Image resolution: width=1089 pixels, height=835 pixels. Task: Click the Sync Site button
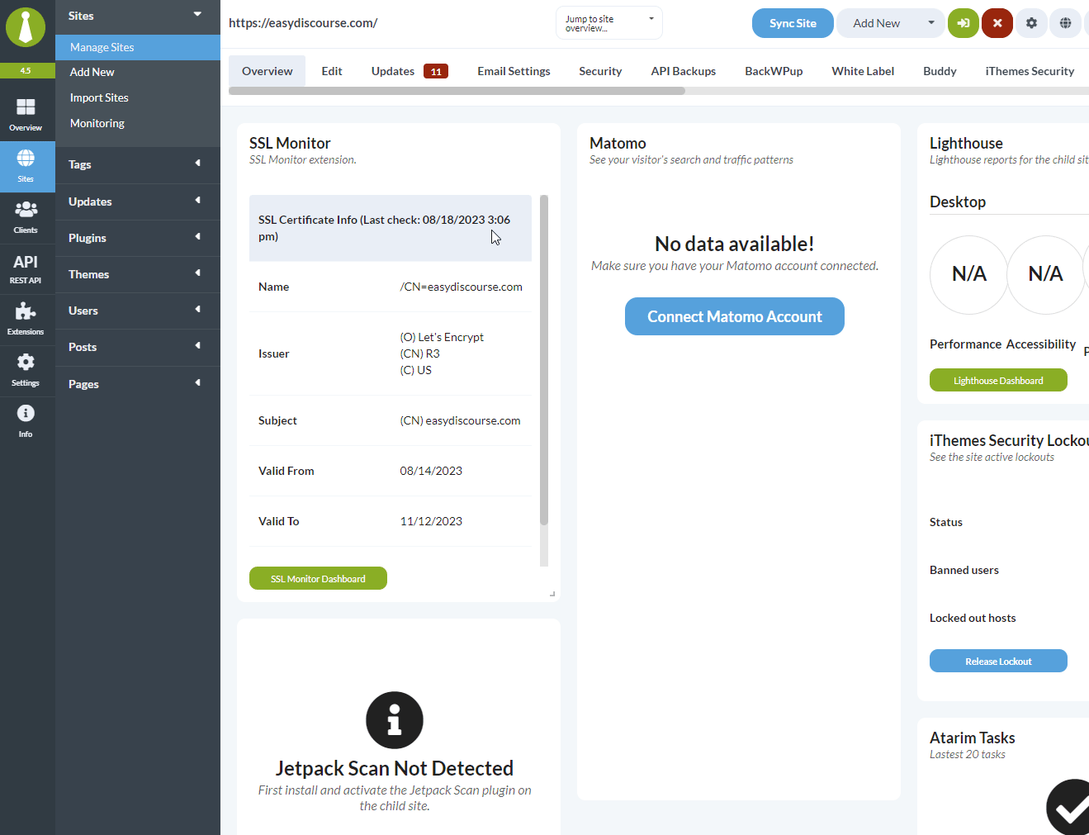[793, 23]
